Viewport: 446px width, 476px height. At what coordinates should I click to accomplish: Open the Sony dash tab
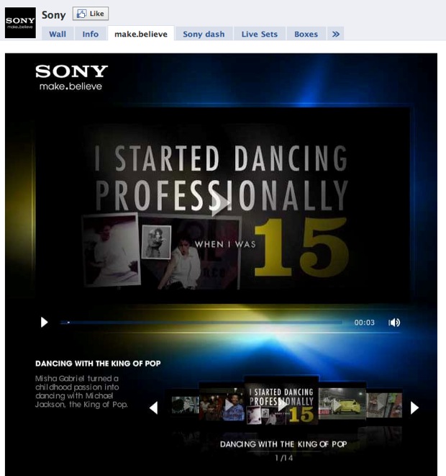tap(203, 34)
